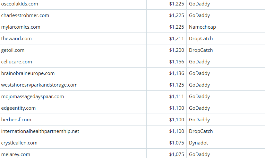Viewport: 265px width, 158px height.
Task: Select the $1,136 price value
Action: (x=176, y=73)
